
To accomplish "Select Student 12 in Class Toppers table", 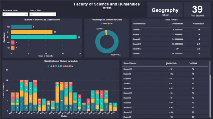I will point(137,49).
